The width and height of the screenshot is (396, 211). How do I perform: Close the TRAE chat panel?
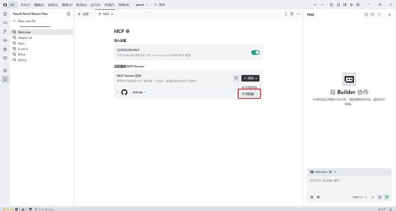(x=390, y=15)
